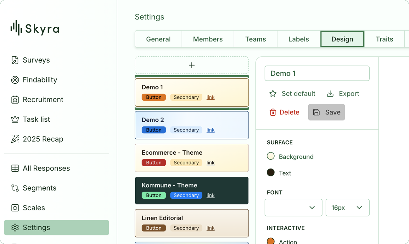Viewport: 409px width, 244px height.
Task: Click the Text color swatch
Action: (271, 172)
